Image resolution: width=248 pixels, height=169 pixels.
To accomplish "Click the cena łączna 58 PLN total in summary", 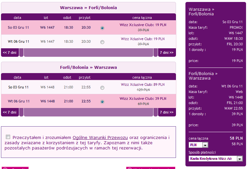I will click(x=236, y=138).
